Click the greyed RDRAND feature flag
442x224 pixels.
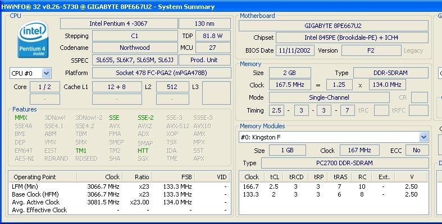(56, 158)
